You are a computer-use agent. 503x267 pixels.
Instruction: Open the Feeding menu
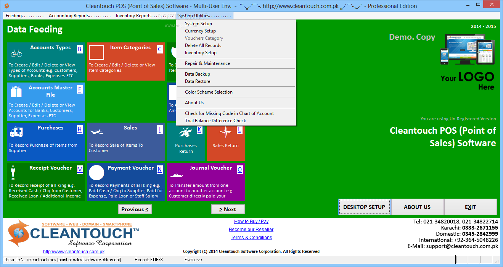click(x=25, y=16)
